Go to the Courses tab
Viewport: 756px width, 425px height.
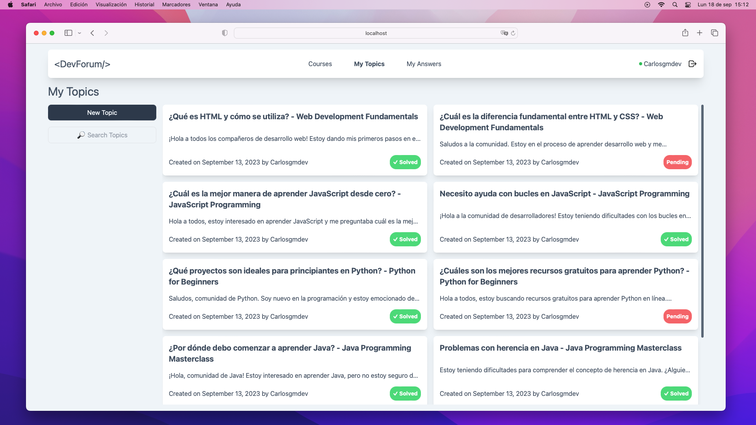pyautogui.click(x=320, y=64)
